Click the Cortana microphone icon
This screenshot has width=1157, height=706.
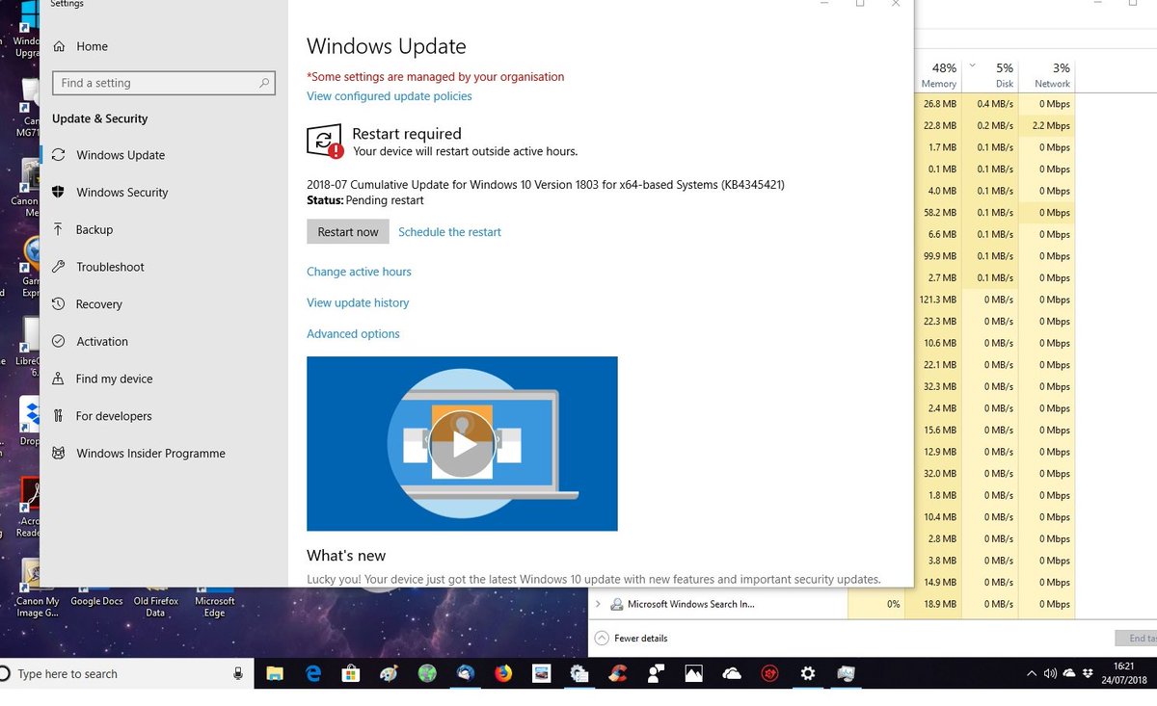238,674
